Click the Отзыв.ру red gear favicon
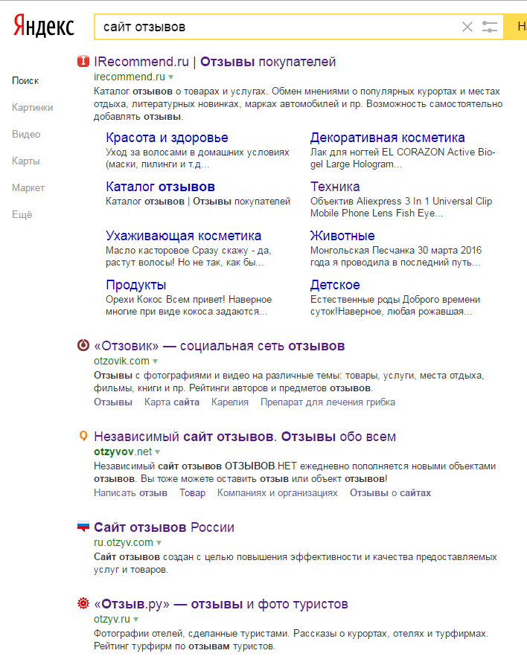Viewport: 527px width, 662px height. coord(83,603)
